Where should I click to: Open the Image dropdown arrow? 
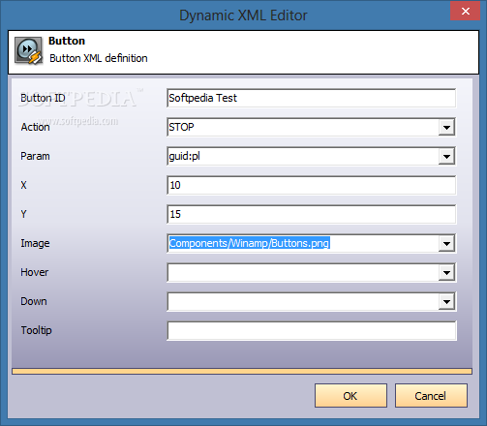[x=446, y=243]
